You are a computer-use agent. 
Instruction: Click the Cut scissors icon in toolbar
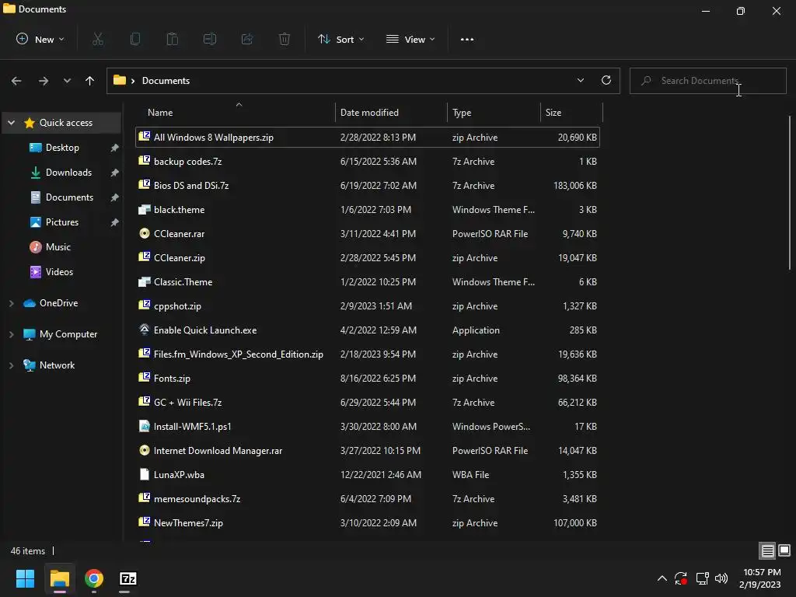pyautogui.click(x=98, y=39)
